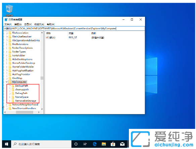This screenshot has height=149, width=196.
Task: Expand the FolderTypes key
Action: (7, 52)
